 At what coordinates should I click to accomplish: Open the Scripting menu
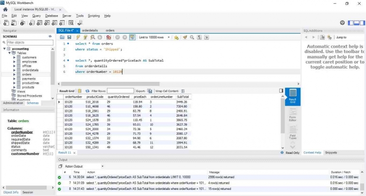tap(94, 16)
